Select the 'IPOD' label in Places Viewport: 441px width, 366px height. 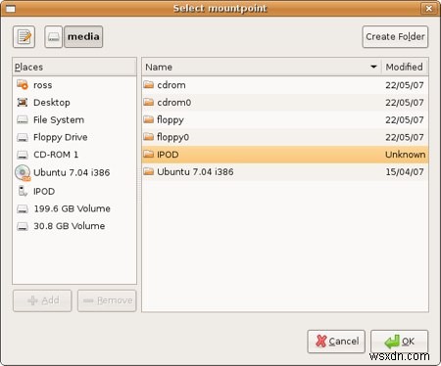click(x=44, y=192)
